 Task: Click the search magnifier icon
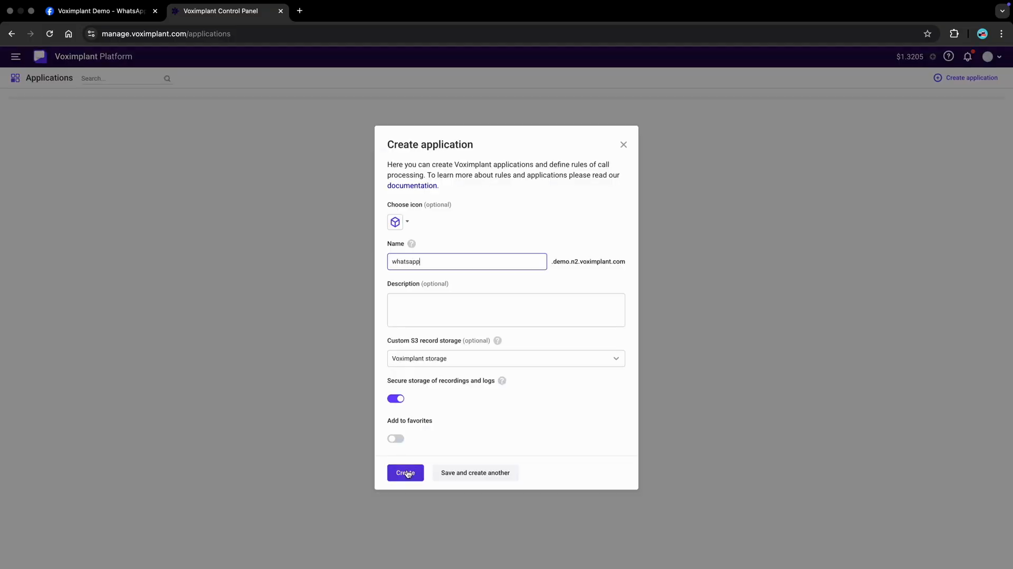167,79
